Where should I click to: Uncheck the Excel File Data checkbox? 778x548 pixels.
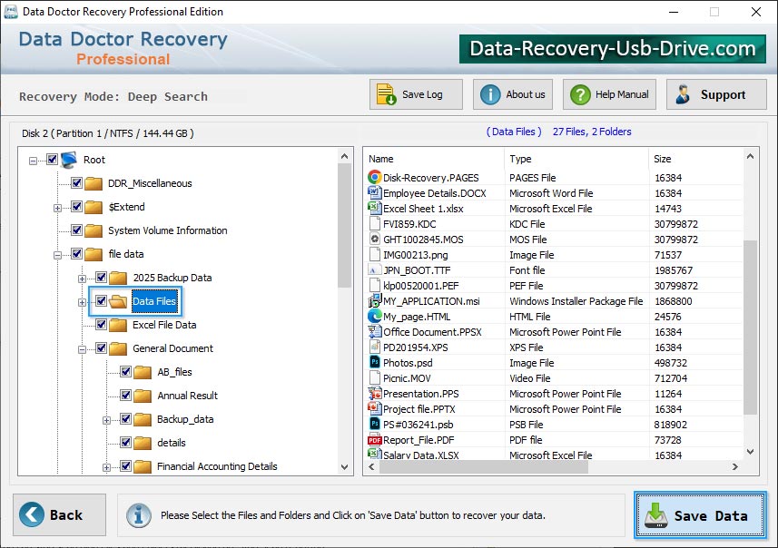tap(101, 324)
